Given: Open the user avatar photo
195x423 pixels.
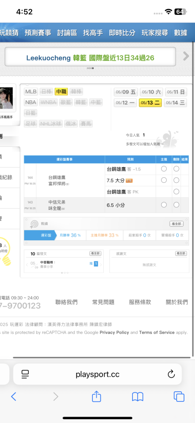Looking at the screenshot, I should [6, 99].
